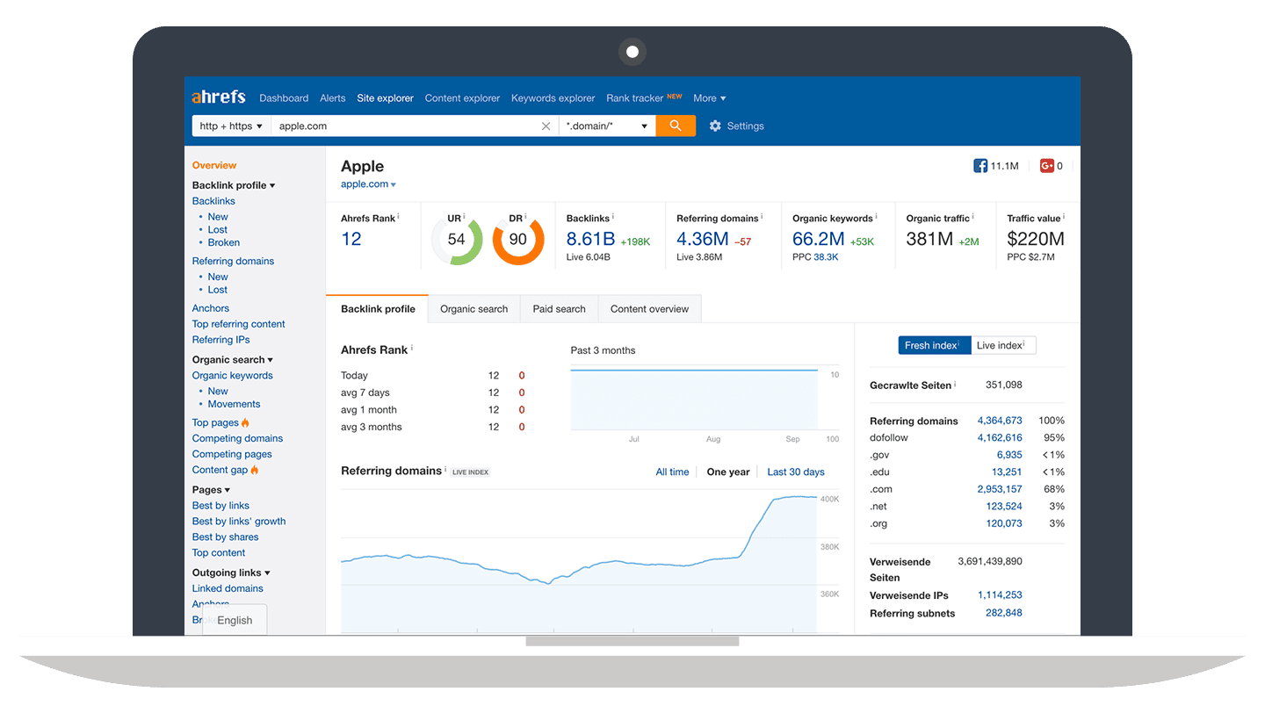1265x713 pixels.
Task: Click the 4,364,673 referring domains count
Action: tap(1000, 421)
